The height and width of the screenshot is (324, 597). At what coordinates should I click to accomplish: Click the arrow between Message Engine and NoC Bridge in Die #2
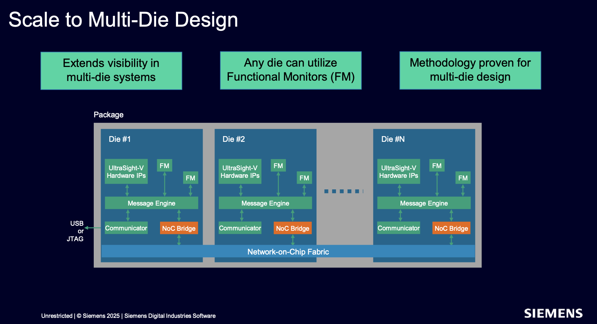tap(292, 215)
